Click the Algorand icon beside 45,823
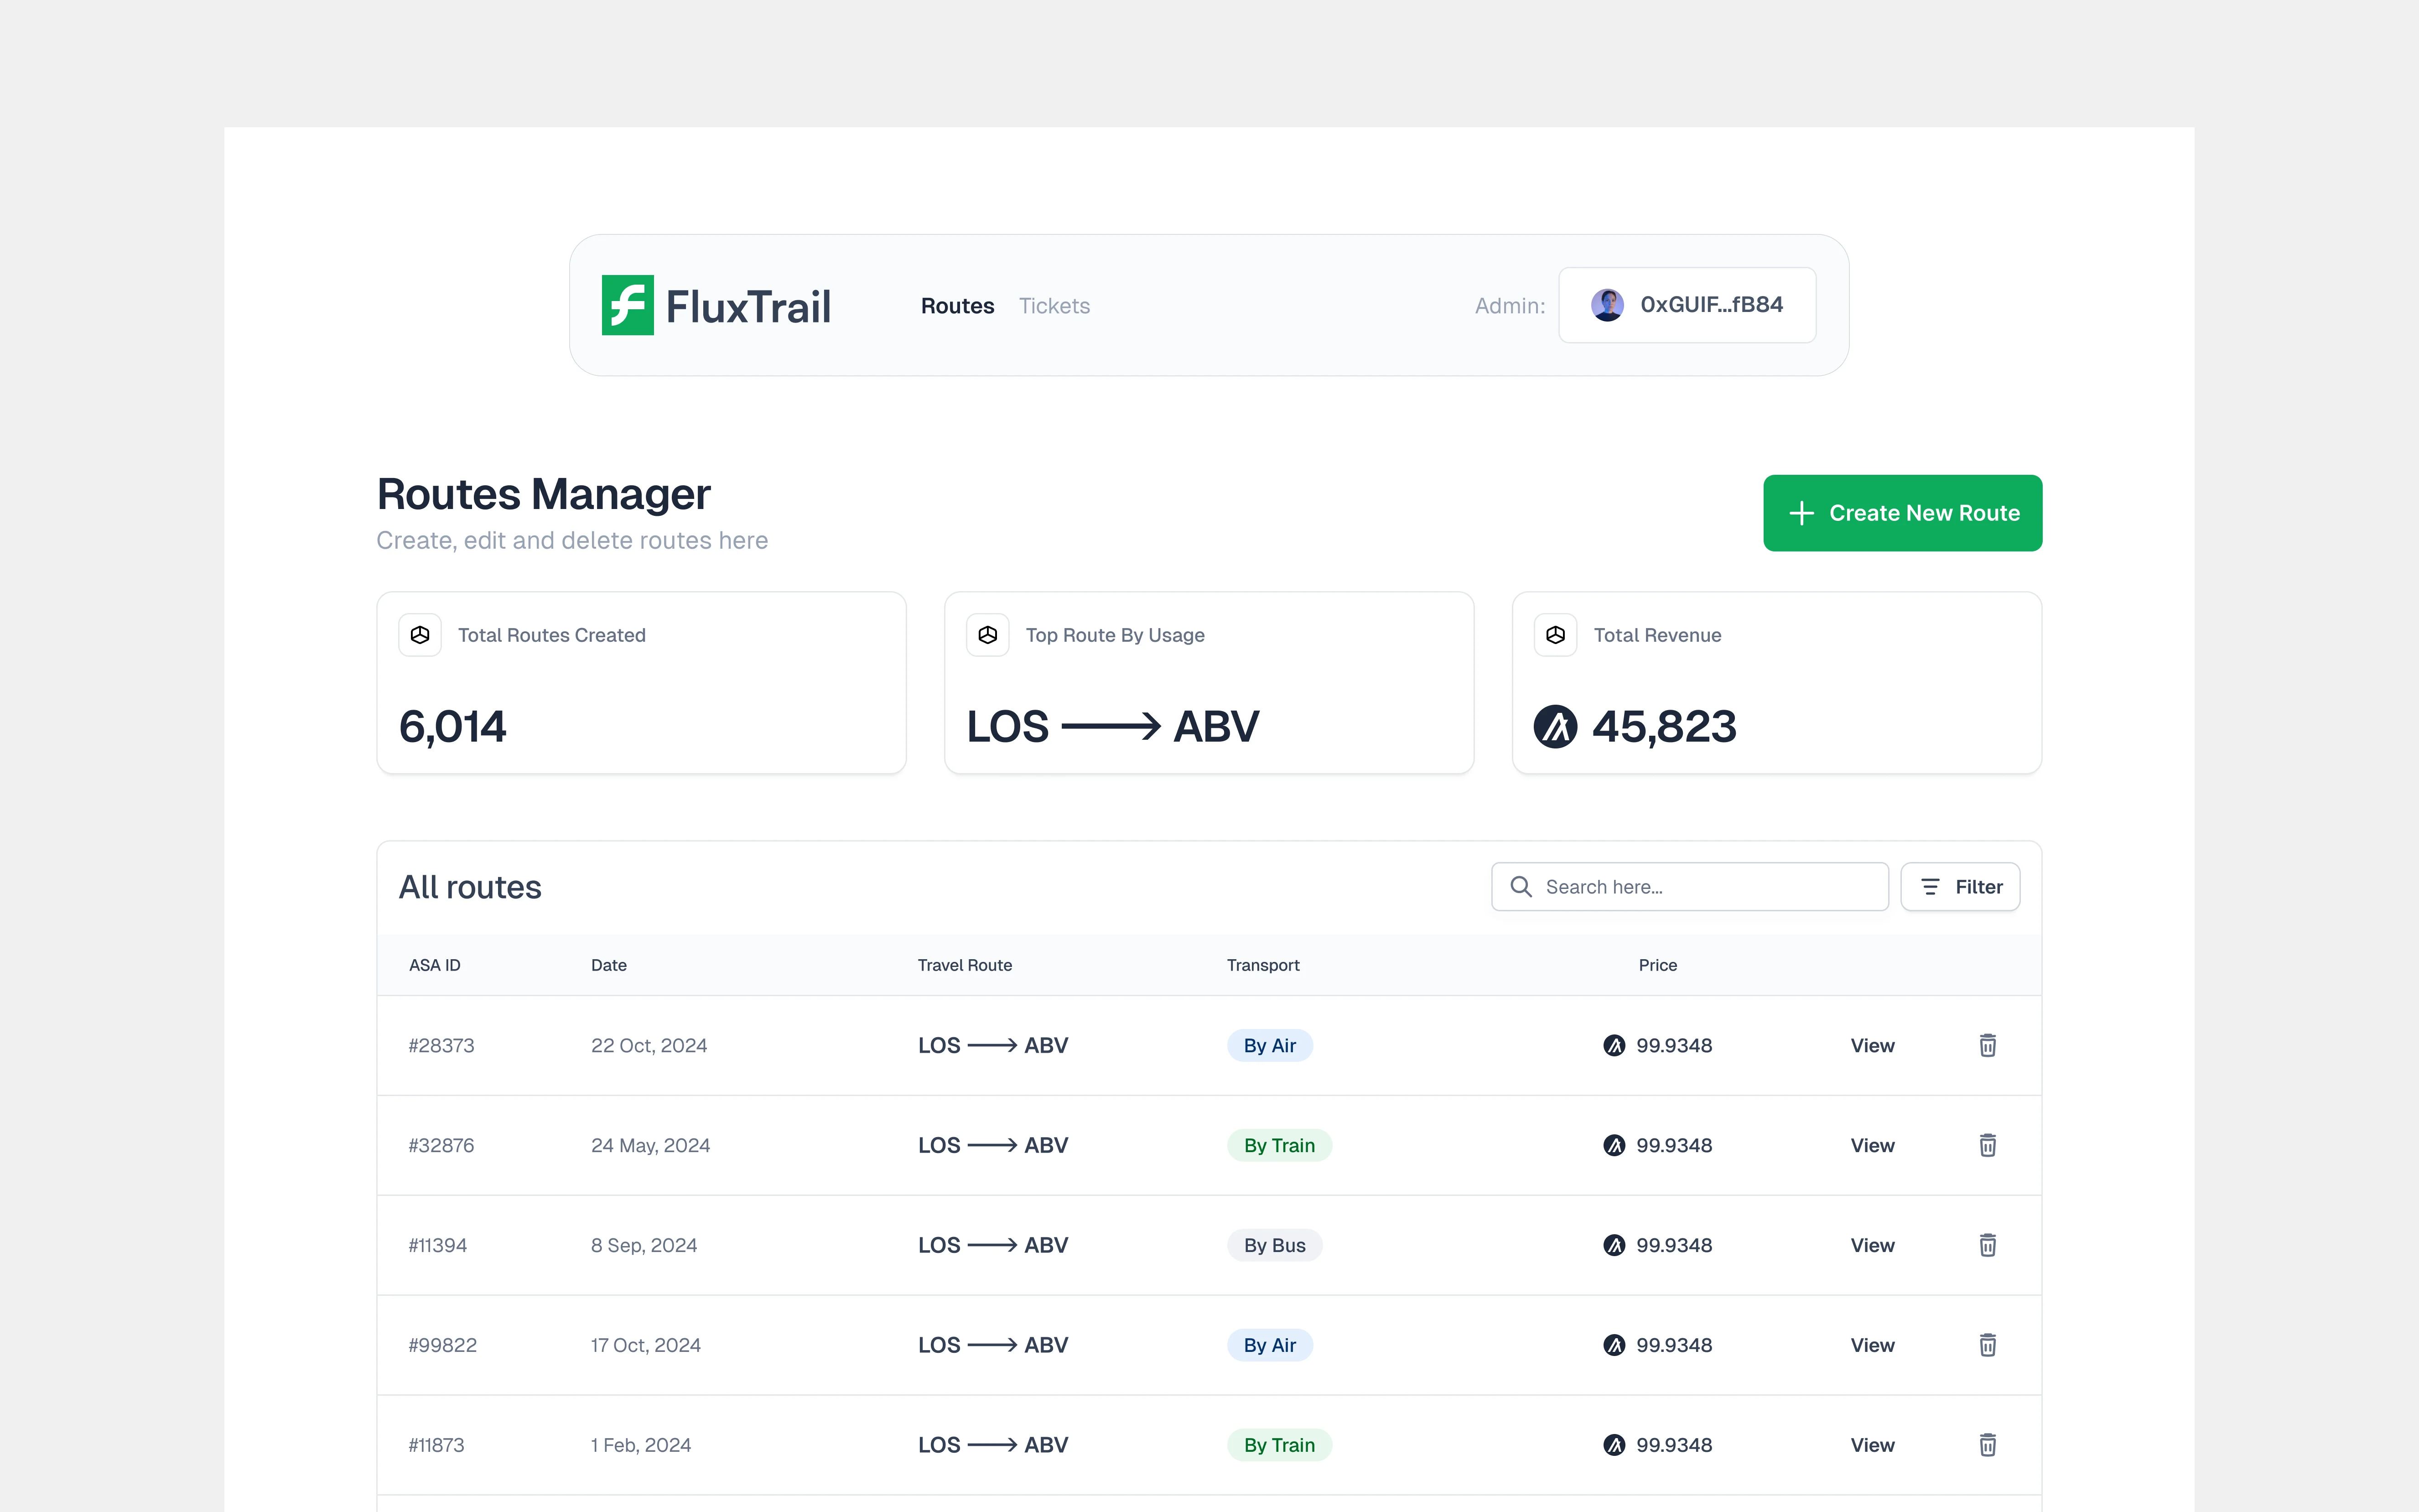The image size is (2419, 1512). [x=1555, y=727]
